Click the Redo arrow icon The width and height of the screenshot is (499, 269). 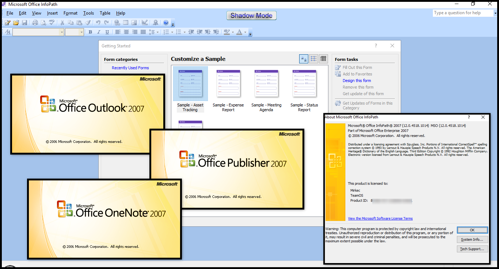[106, 23]
